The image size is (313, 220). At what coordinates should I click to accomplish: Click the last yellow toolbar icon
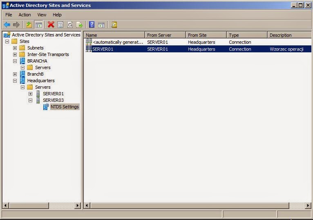click(114, 25)
